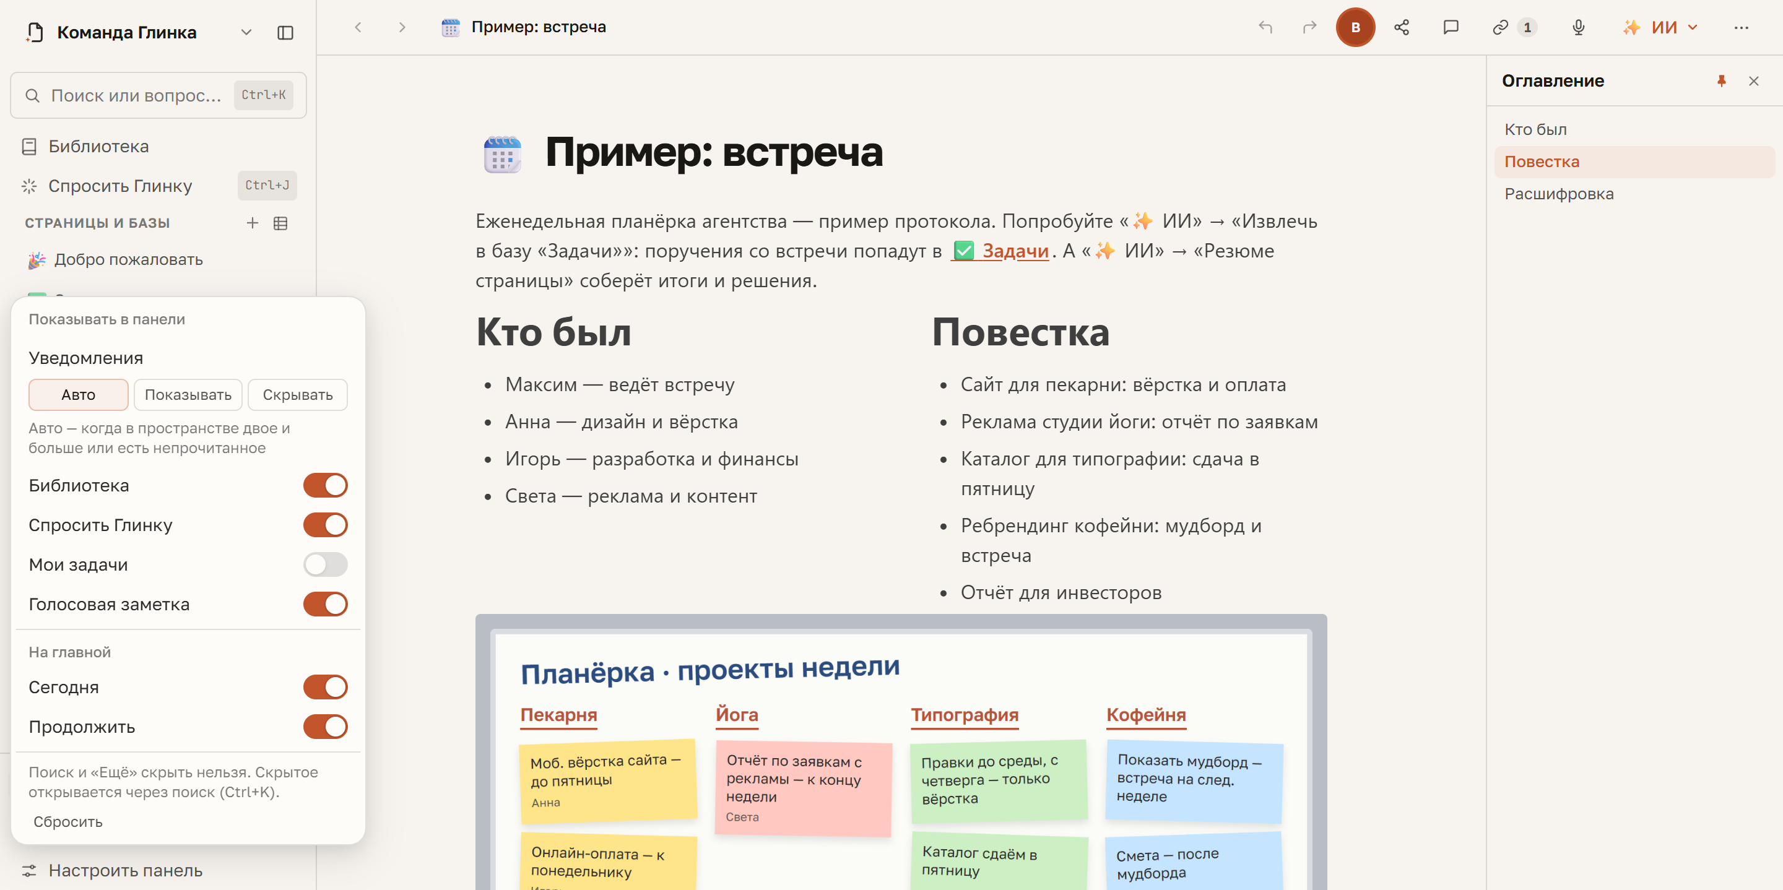Click the Повестка heading
This screenshot has width=1783, height=890.
point(1020,332)
